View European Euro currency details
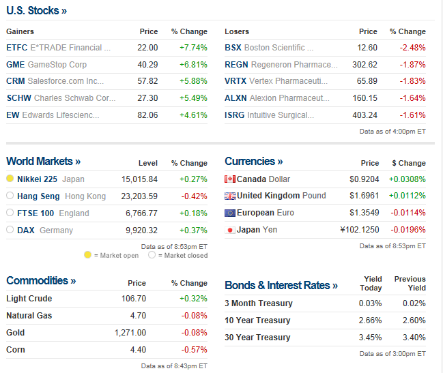This screenshot has width=443, height=373. point(266,213)
